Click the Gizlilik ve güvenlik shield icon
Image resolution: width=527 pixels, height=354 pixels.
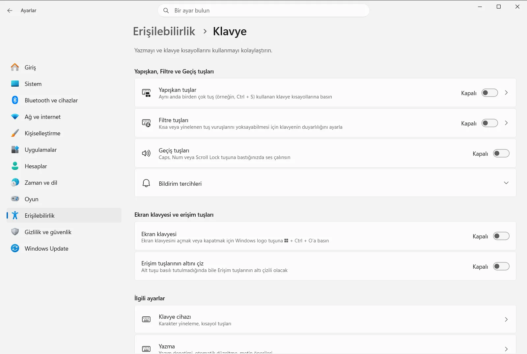coord(15,232)
